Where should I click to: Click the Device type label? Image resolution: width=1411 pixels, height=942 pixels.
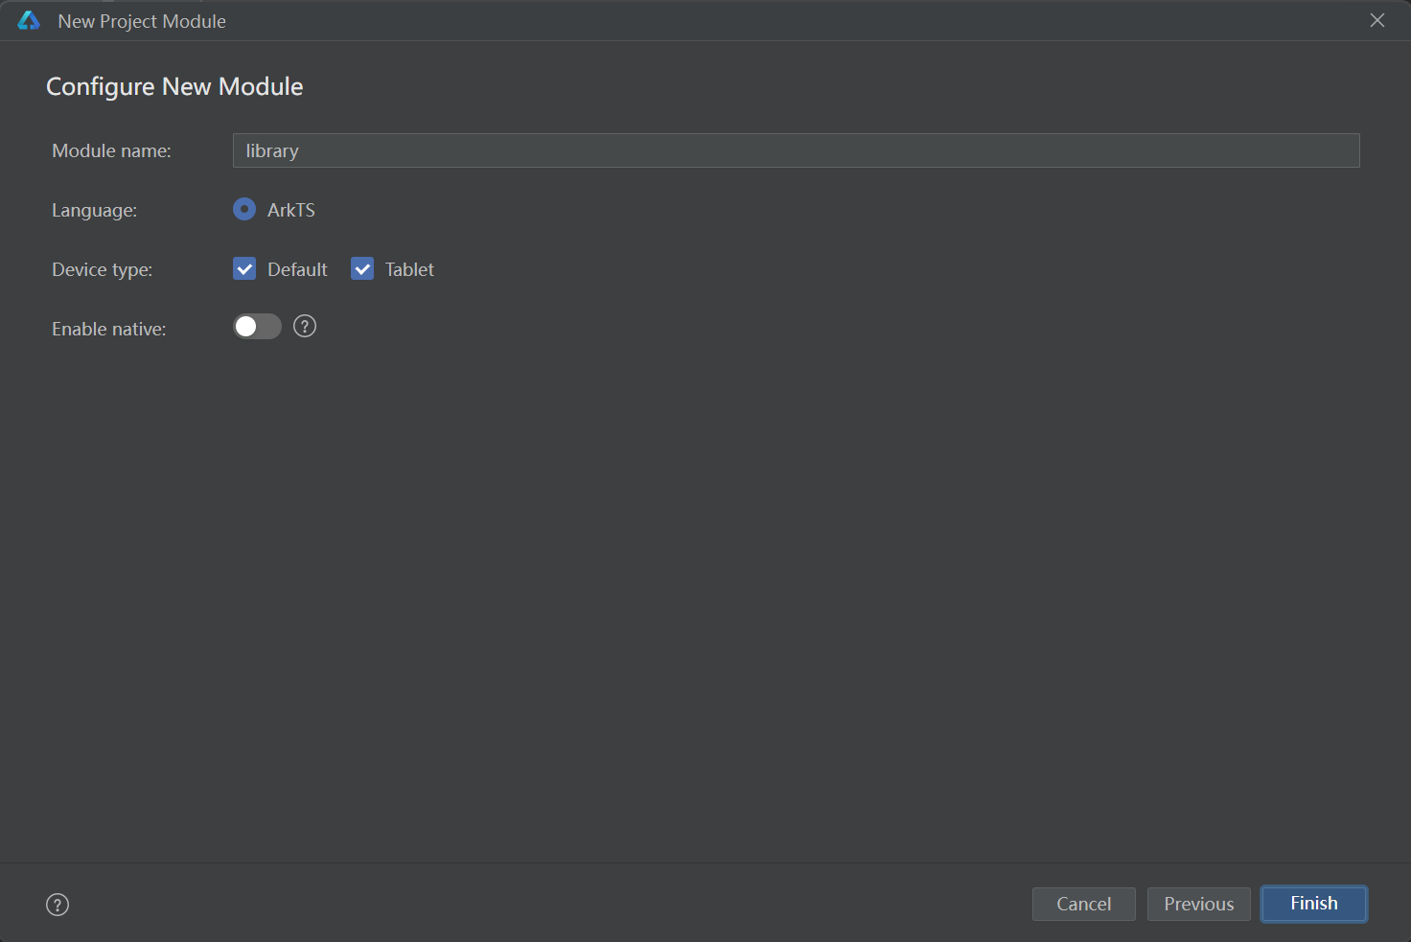pyautogui.click(x=102, y=269)
